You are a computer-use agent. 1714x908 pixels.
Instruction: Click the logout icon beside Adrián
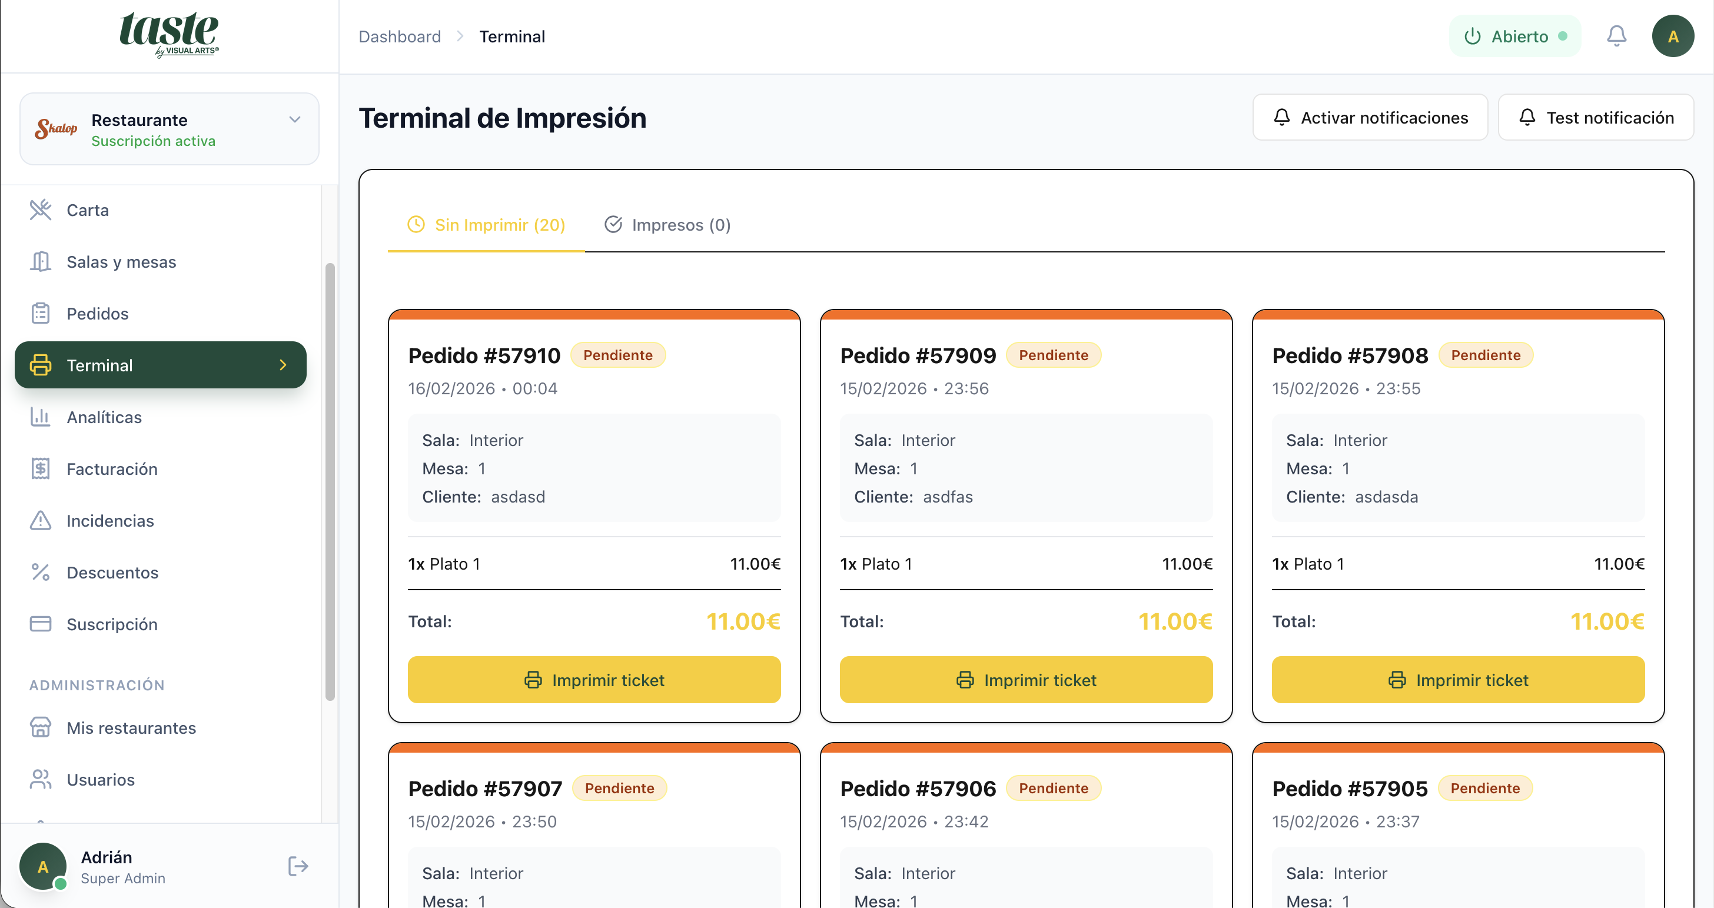(297, 866)
